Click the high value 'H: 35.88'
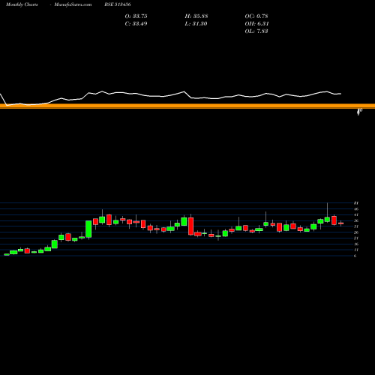 pyautogui.click(x=196, y=16)
